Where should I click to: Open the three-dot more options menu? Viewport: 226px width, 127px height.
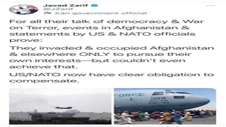[210, 6]
